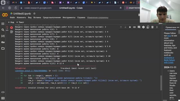Open more cell actions three-dot menu
The image size is (180, 101).
[x=157, y=27]
